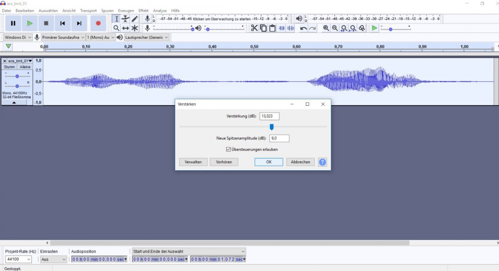The image size is (499, 271).
Task: Click the Neue Spitzenamplitude input field
Action: [x=279, y=139]
